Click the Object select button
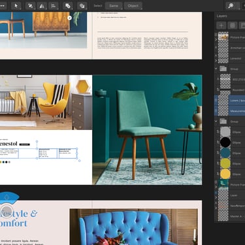Image resolution: width=245 pixels, height=245 pixels. click(133, 6)
